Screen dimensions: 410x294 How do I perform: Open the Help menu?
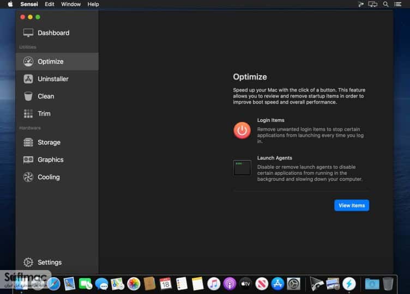tap(93, 4)
